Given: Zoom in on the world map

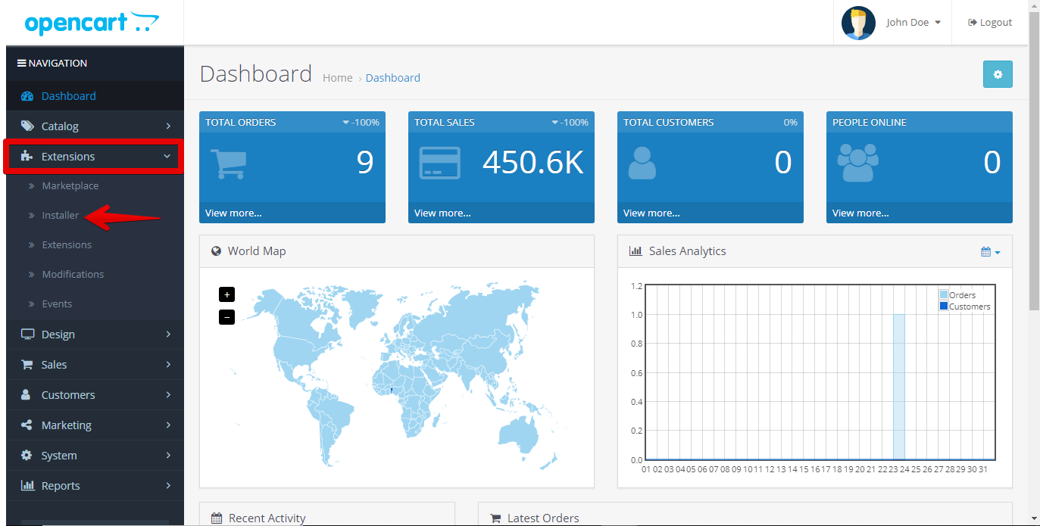Looking at the screenshot, I should pos(226,294).
